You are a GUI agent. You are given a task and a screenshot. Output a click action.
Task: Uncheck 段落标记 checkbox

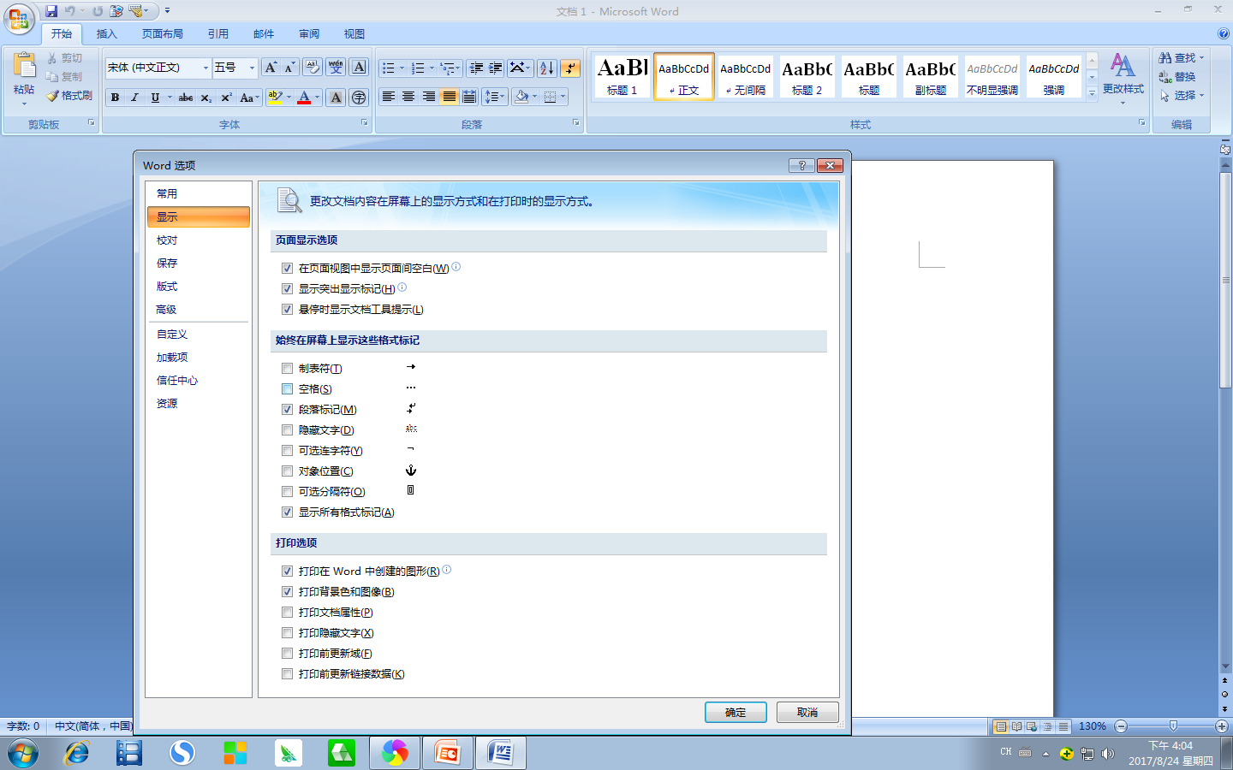click(287, 409)
